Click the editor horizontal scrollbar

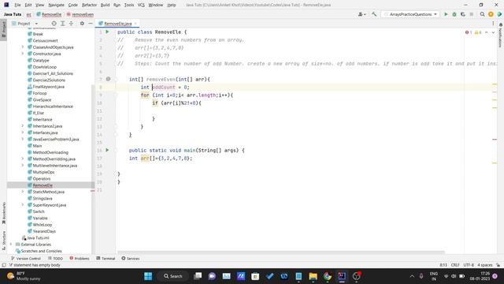click(281, 252)
